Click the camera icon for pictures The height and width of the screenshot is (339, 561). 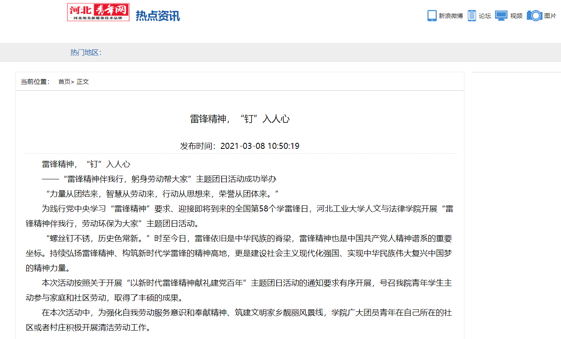click(534, 16)
